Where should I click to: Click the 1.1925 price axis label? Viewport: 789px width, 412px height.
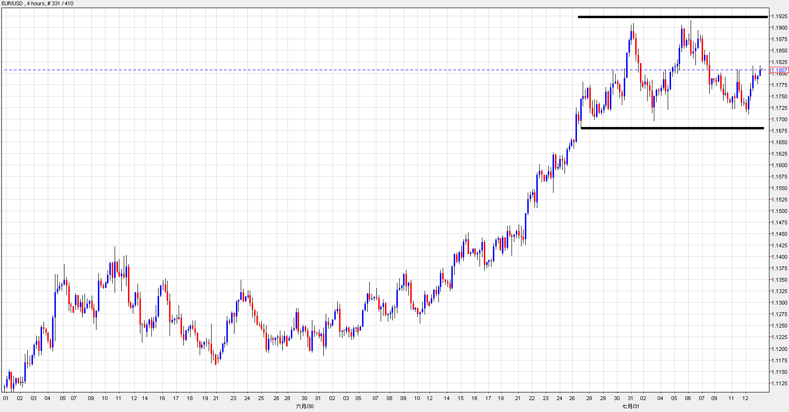pyautogui.click(x=779, y=16)
